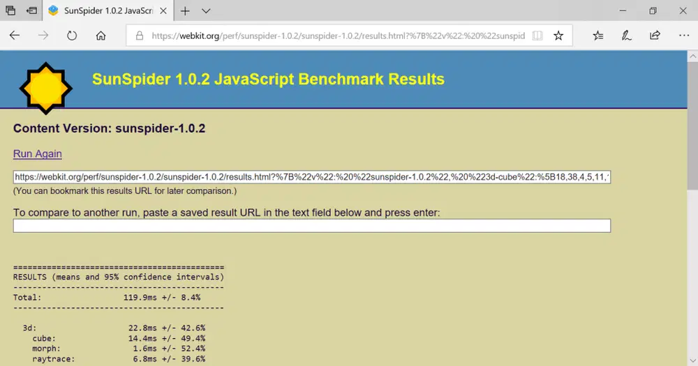Click the Total: 119.9ms result line

coord(107,298)
